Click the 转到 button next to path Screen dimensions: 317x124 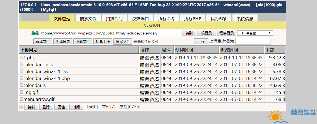pos(189,33)
